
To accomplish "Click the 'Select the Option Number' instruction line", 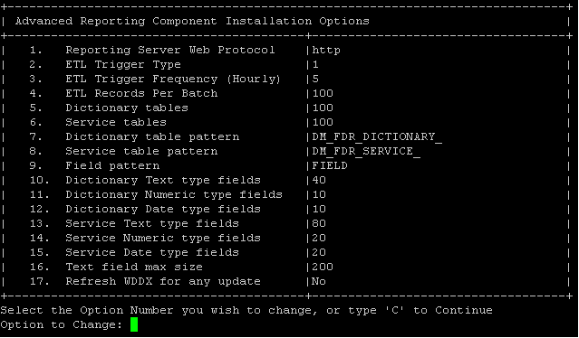I will pos(246,310).
